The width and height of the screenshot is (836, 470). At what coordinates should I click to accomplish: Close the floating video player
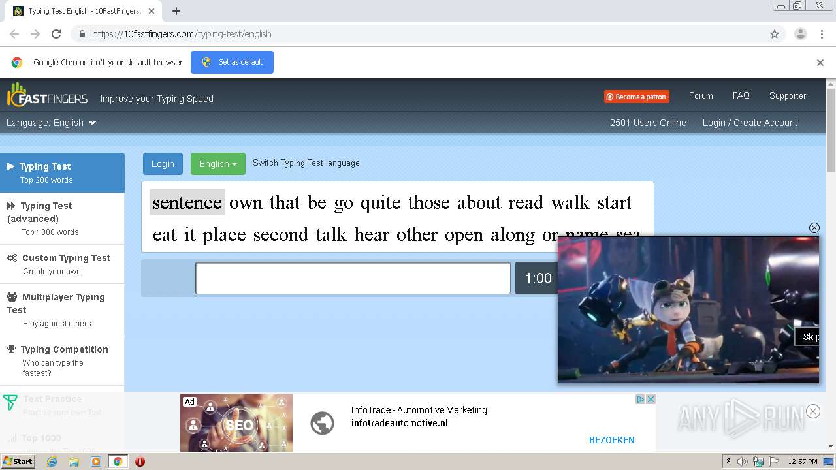pos(814,228)
